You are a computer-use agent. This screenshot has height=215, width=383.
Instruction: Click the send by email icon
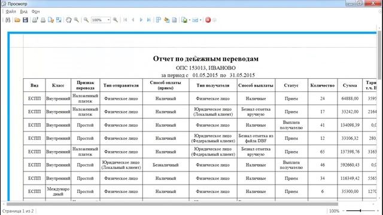point(195,20)
